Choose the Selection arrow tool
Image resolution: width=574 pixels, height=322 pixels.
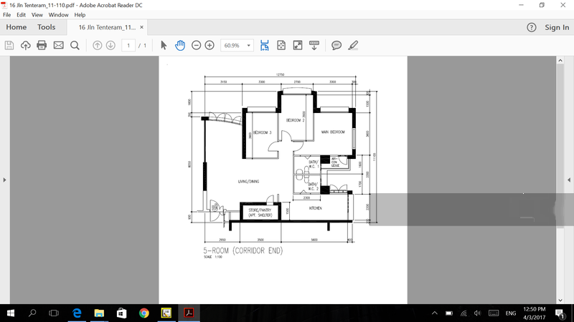164,45
